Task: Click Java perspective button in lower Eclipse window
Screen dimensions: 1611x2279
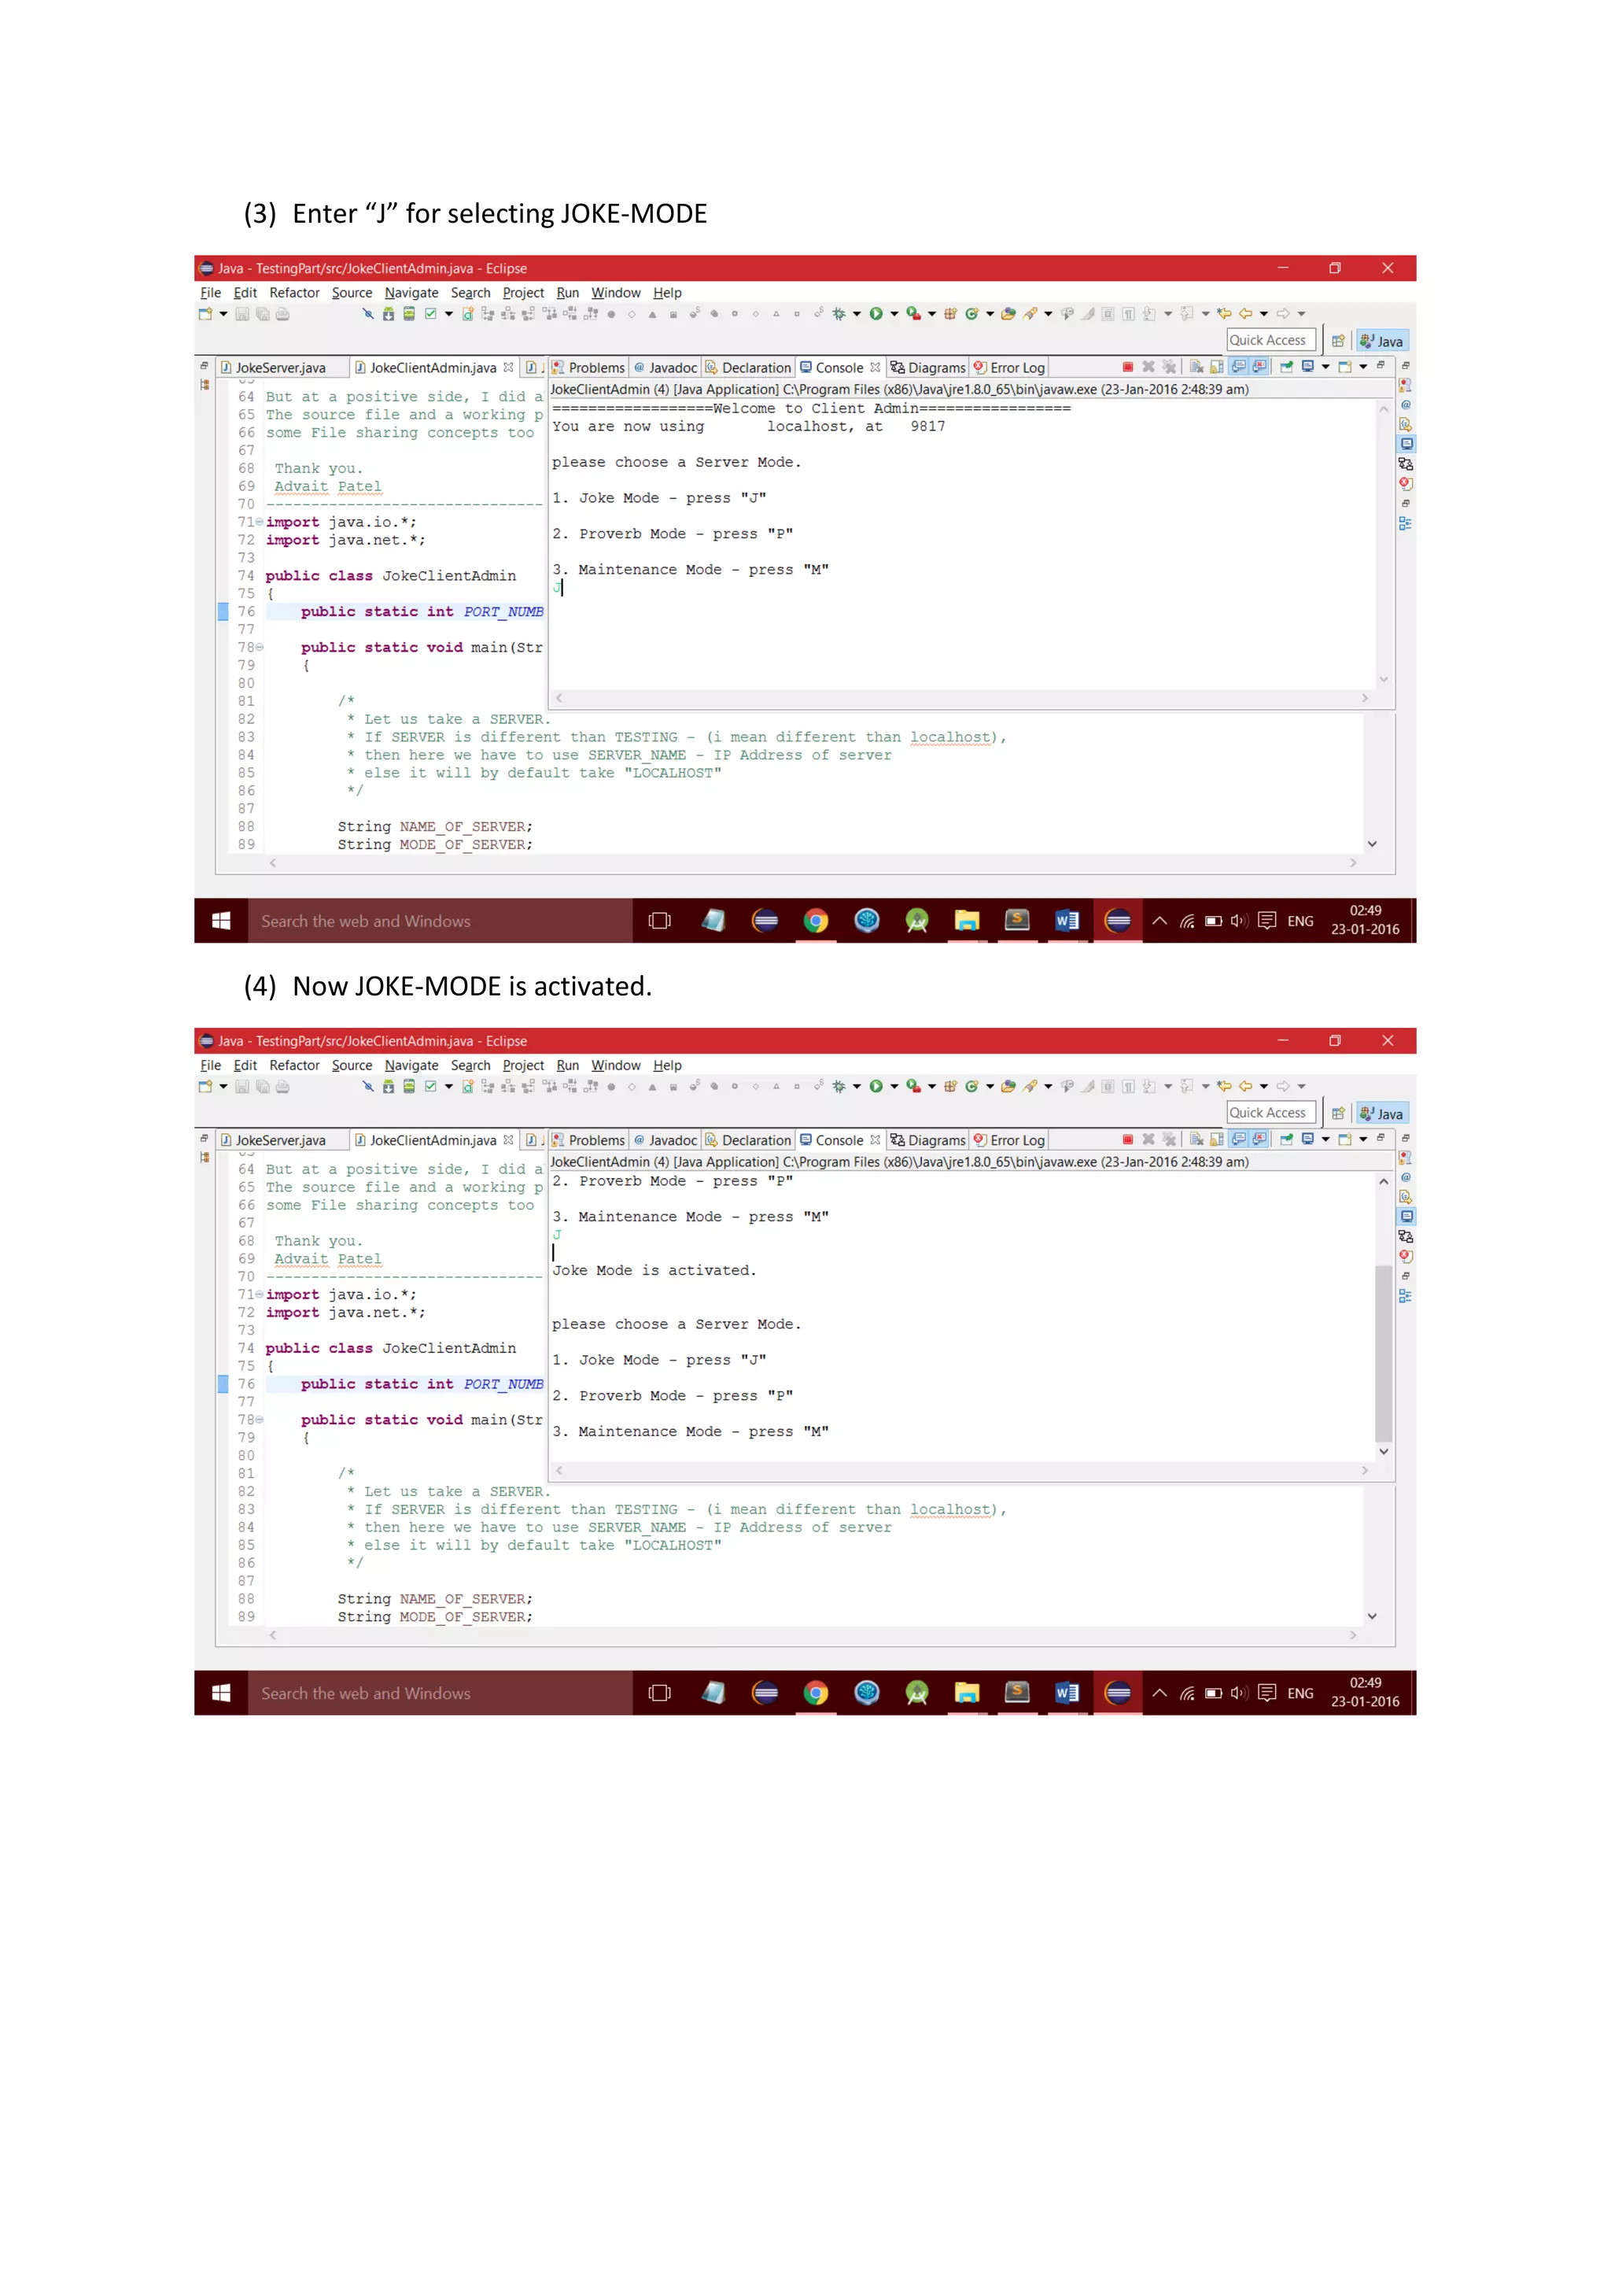Action: (1382, 1114)
